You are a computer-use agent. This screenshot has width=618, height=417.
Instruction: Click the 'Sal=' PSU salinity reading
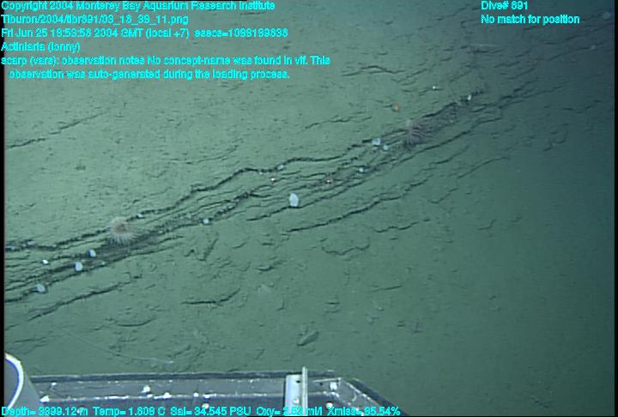click(210, 412)
